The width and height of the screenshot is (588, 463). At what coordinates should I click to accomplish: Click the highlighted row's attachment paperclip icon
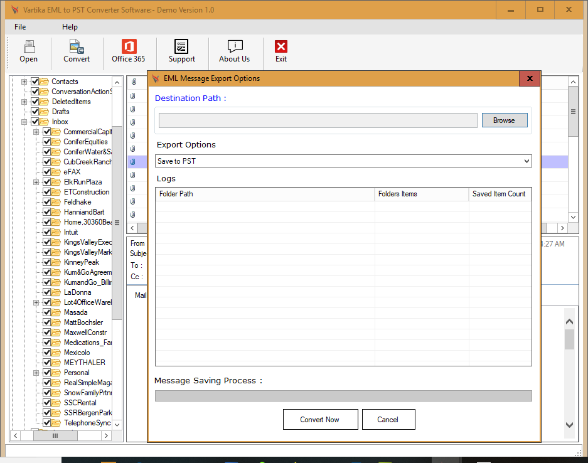[133, 162]
